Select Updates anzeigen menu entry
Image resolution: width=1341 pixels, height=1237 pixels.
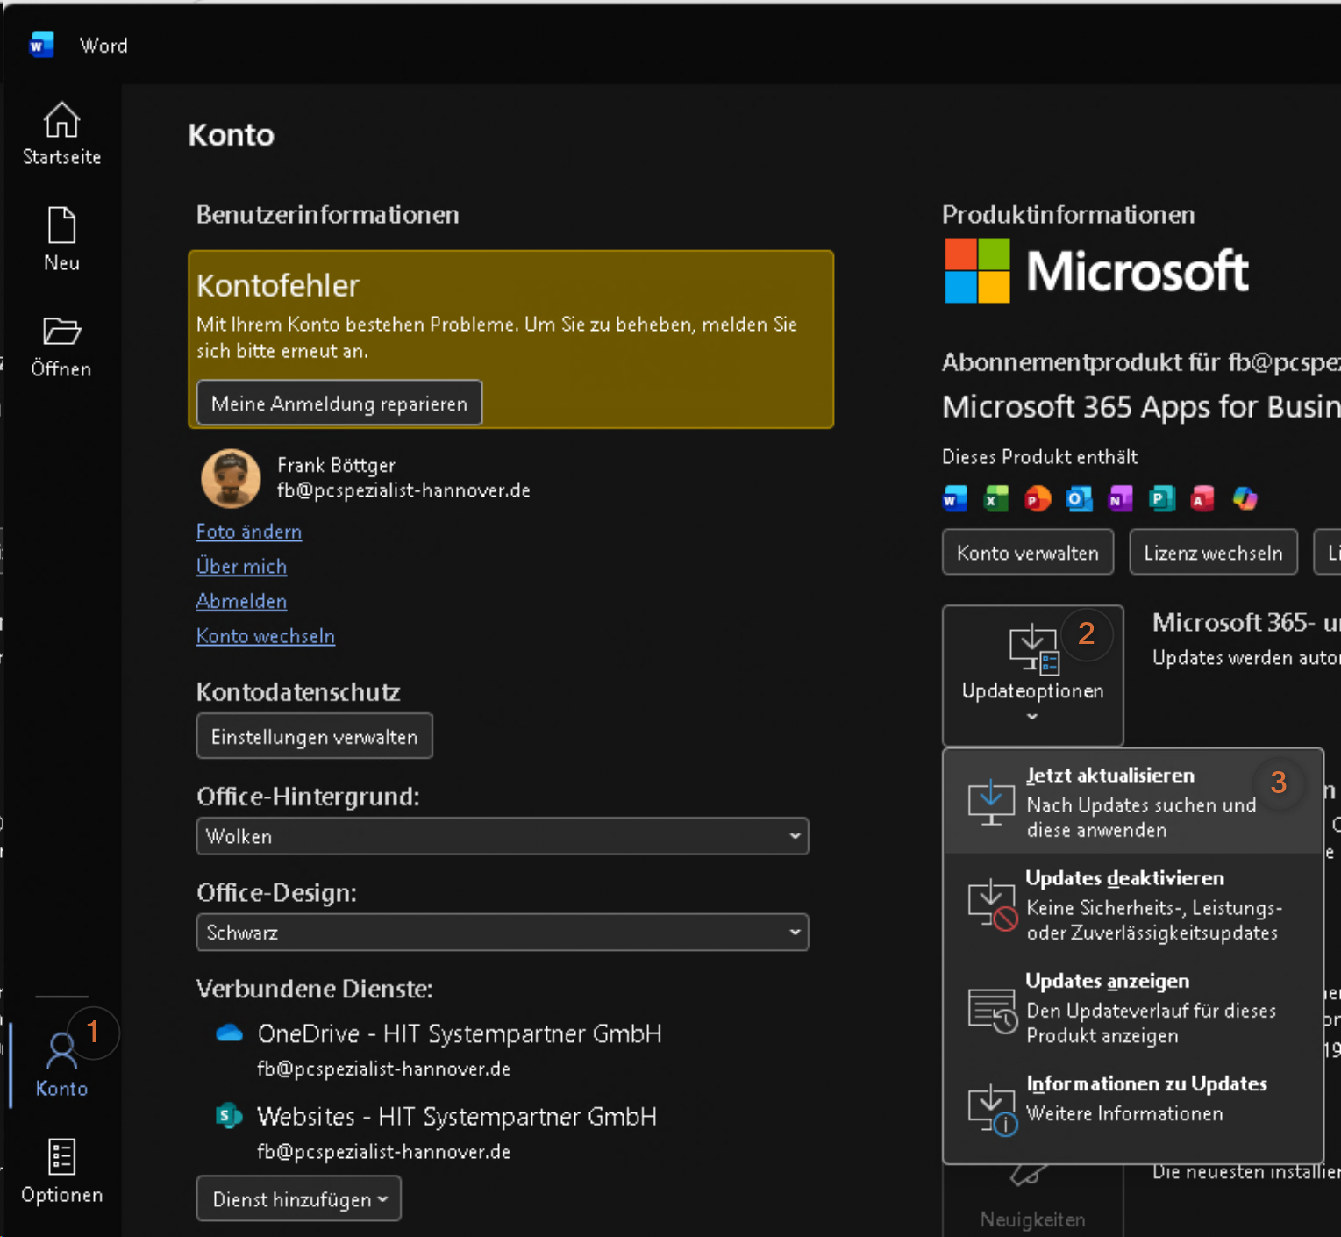pos(1132,1007)
